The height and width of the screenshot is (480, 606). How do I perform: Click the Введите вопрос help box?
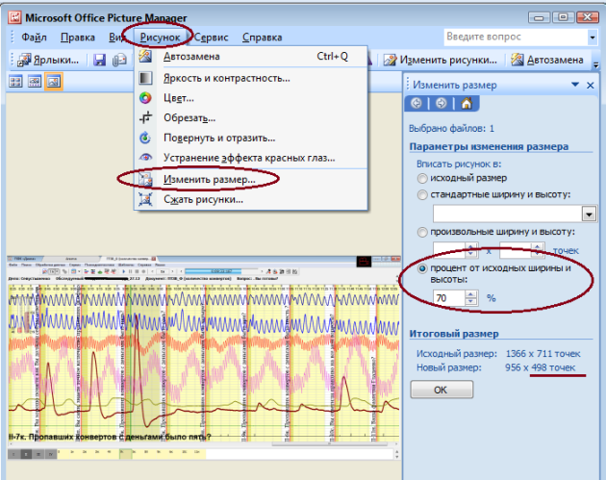pyautogui.click(x=516, y=38)
